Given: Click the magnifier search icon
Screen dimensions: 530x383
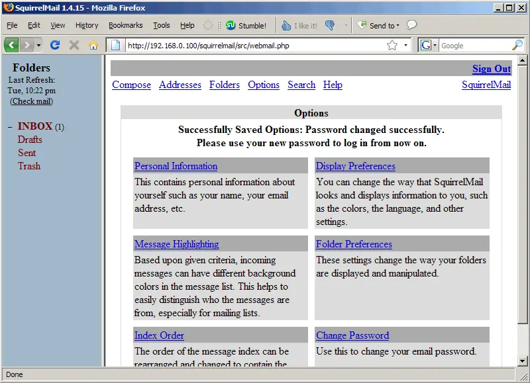Looking at the screenshot, I should 517,45.
